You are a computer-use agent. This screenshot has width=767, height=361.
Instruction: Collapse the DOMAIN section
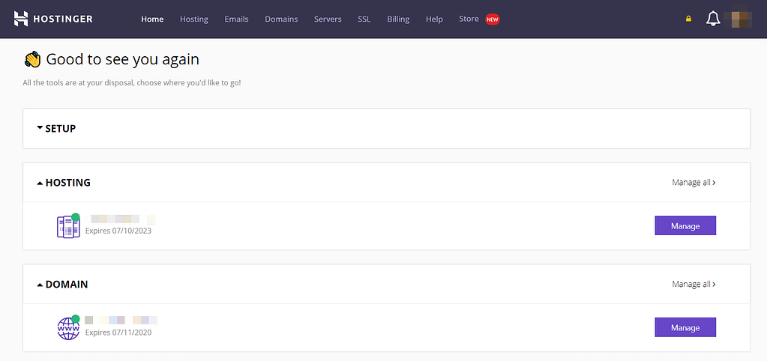click(x=62, y=285)
